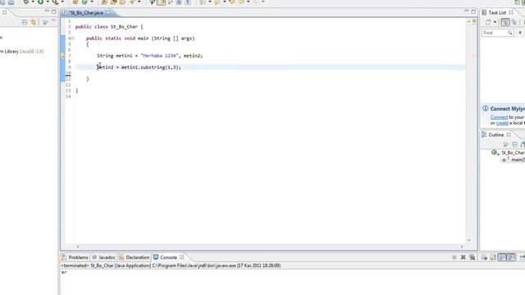Screen dimensions: 525x295
Task: Toggle Categorized presentation in Task List
Action: point(505,22)
